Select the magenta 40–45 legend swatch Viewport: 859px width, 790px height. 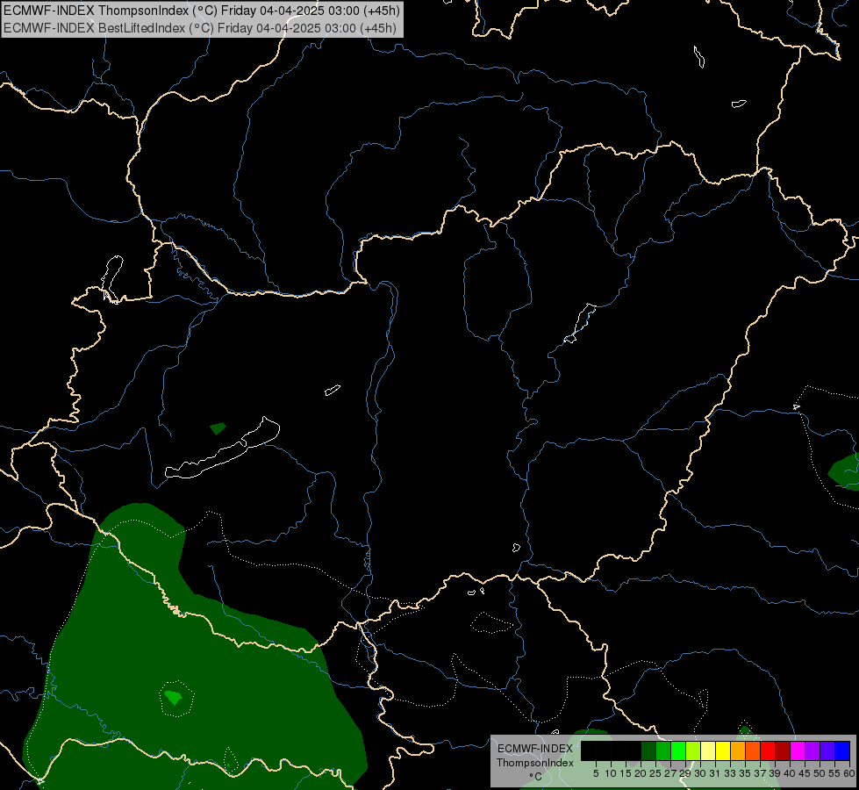tap(798, 750)
